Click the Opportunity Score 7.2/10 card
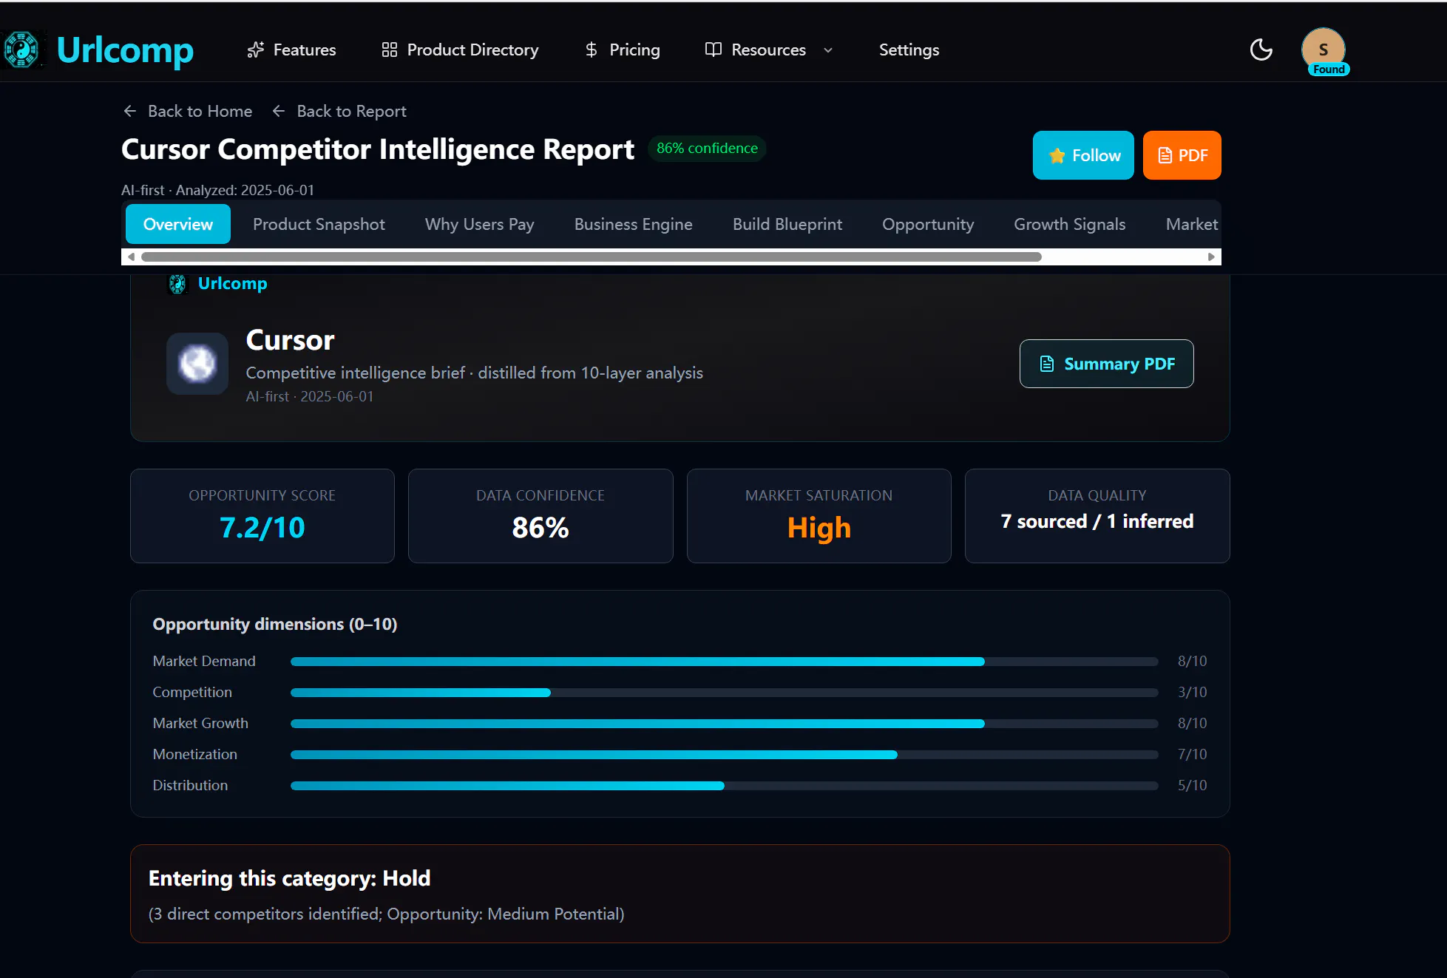Screen dimensions: 1447x978 [x=262, y=516]
